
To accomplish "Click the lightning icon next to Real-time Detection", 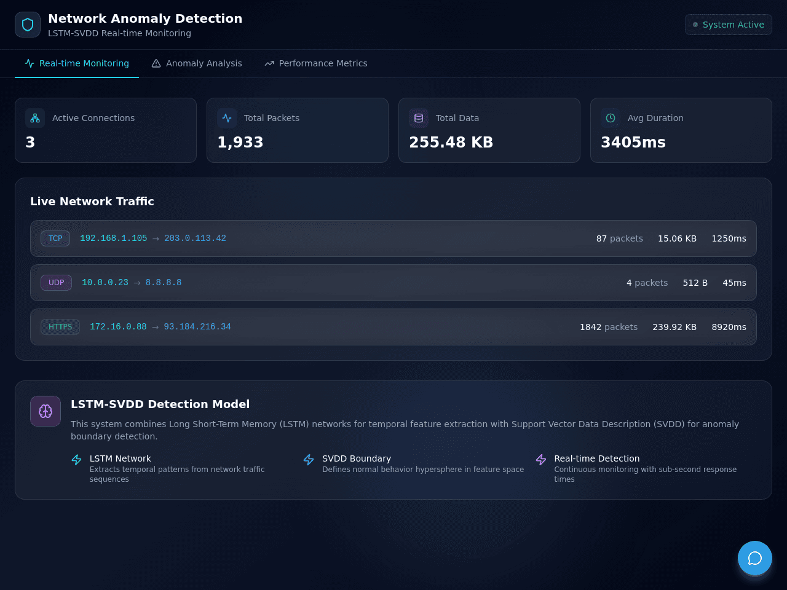I will pyautogui.click(x=541, y=460).
